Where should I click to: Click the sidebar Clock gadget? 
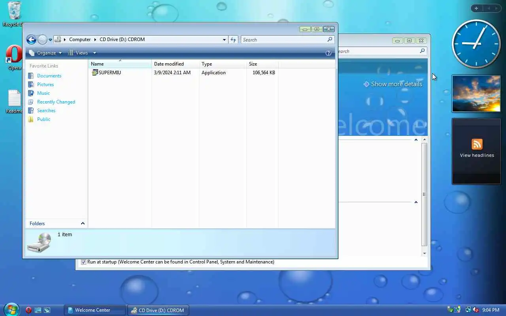point(476,44)
